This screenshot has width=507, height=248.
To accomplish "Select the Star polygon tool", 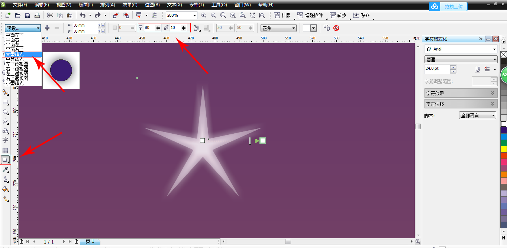I will 6,121.
